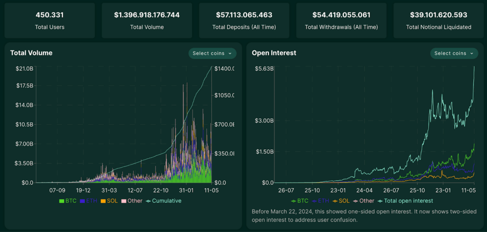Toggle BTC series in Total Volume legend

click(x=68, y=201)
